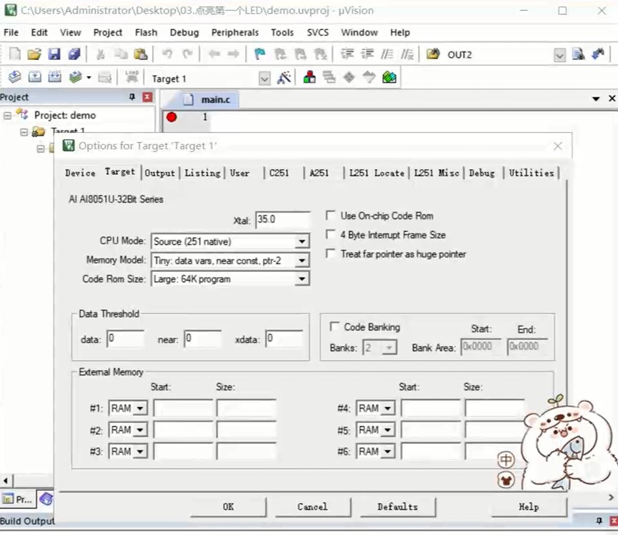Enable Use On-chip Code Rom checkbox
The width and height of the screenshot is (618, 535).
[x=330, y=215]
